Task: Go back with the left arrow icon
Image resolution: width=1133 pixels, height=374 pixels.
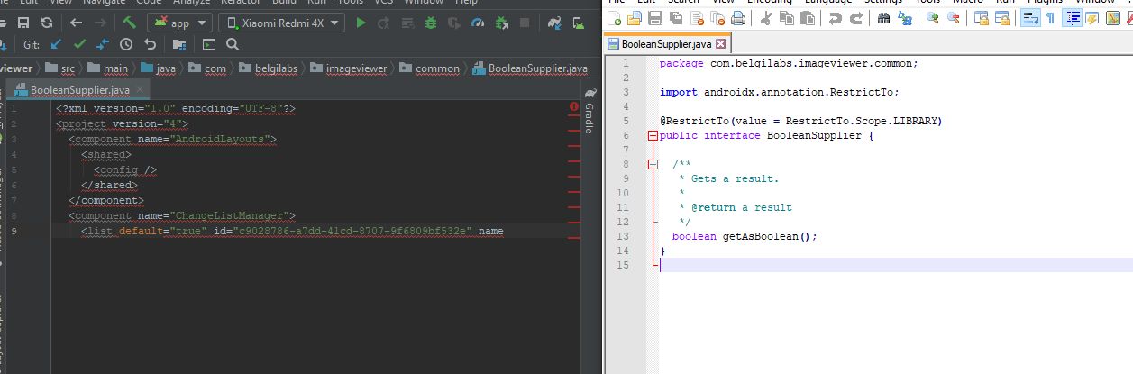Action: 77,23
